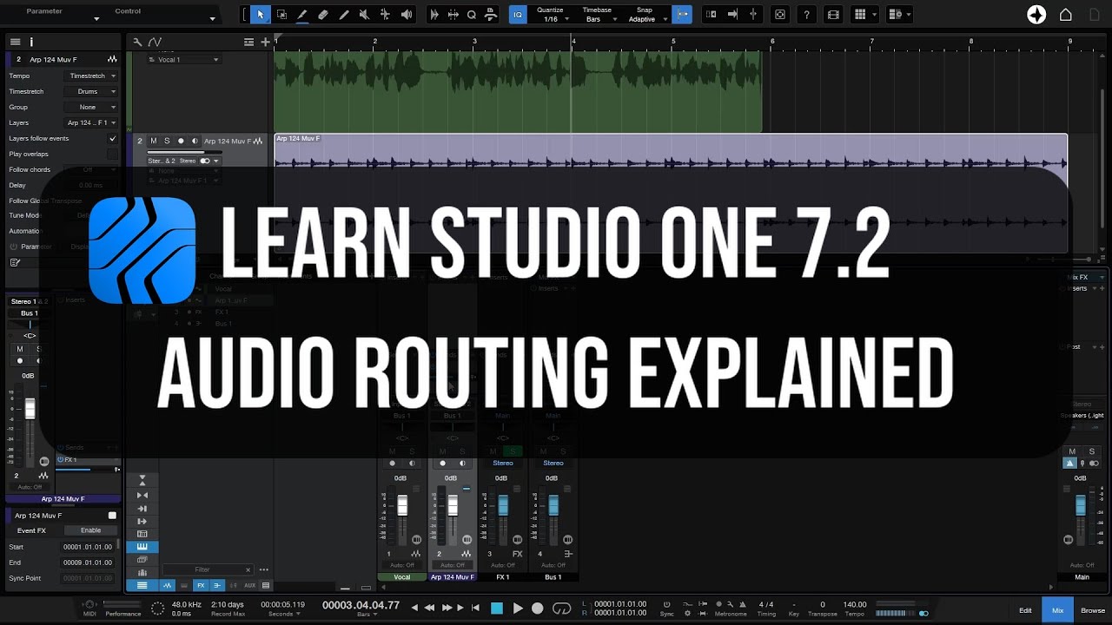Adjust the Vocal channel fader

point(402,505)
